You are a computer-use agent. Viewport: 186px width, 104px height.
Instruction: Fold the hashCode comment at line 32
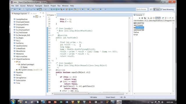click(51, 28)
